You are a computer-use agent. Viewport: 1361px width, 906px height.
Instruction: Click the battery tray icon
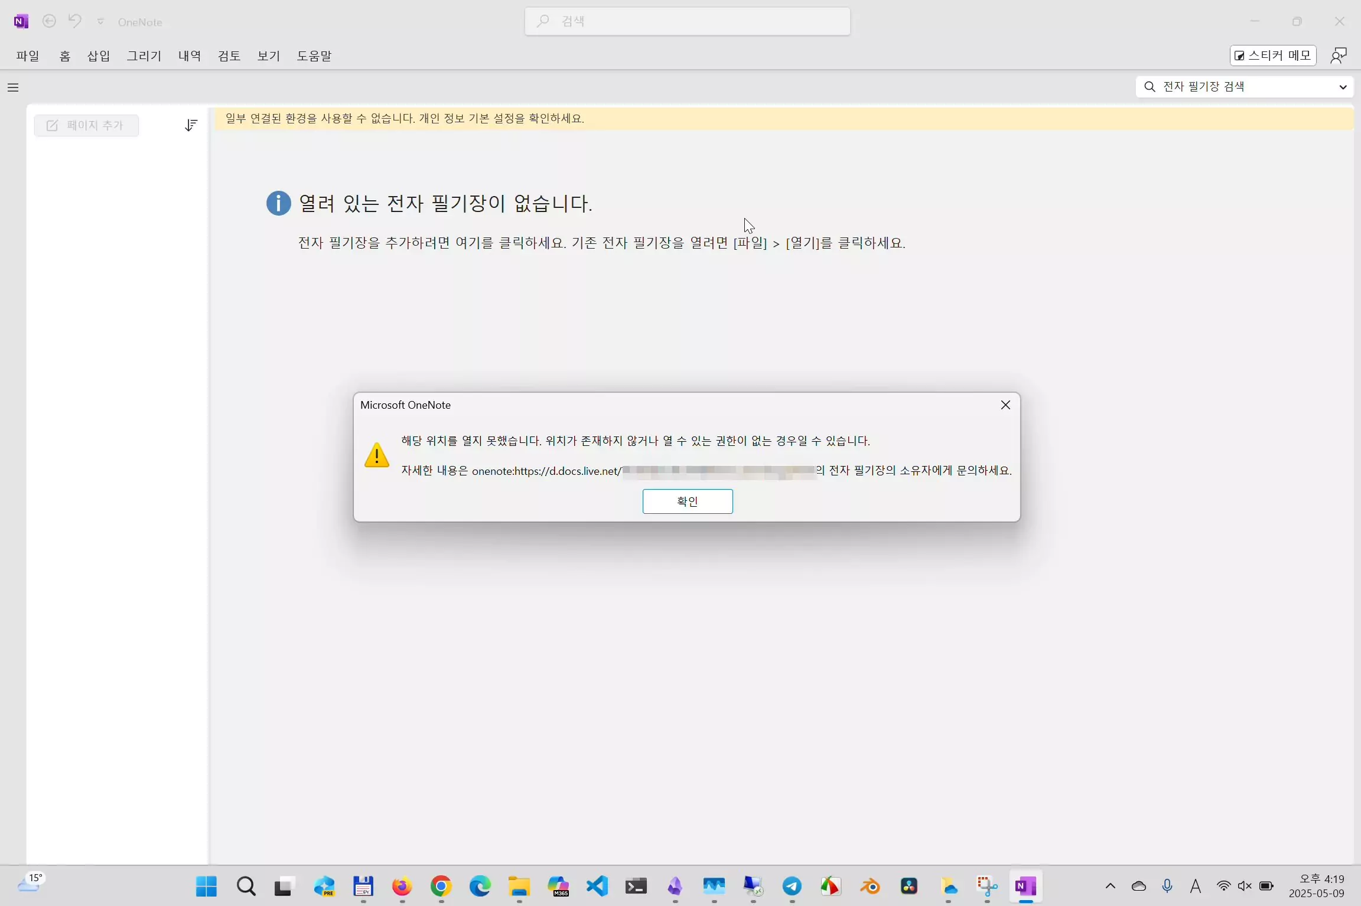1266,886
